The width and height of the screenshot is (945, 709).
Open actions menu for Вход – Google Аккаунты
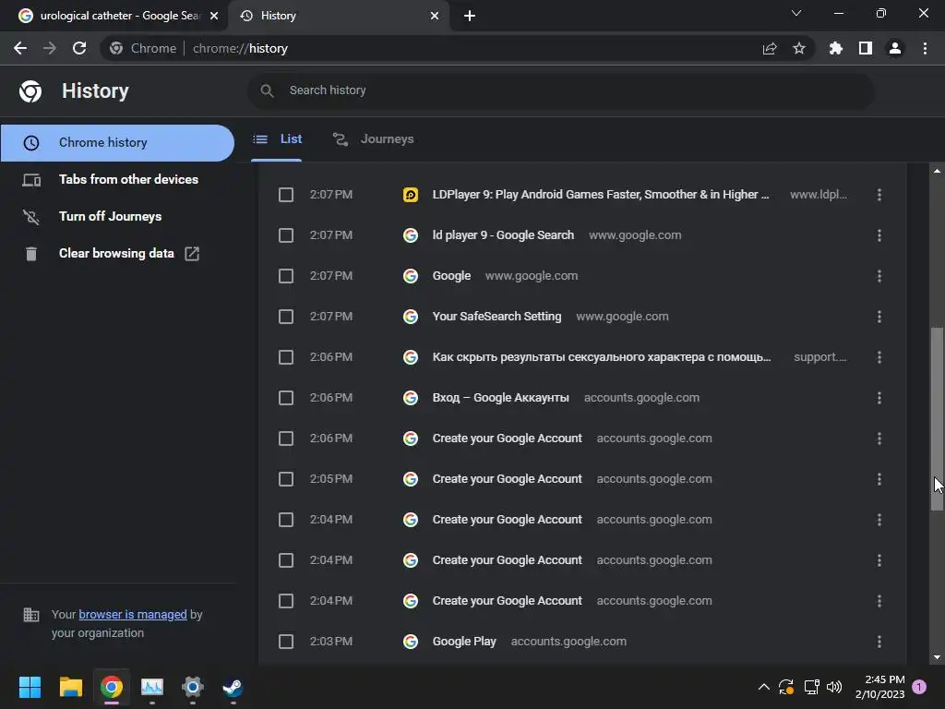tap(879, 398)
